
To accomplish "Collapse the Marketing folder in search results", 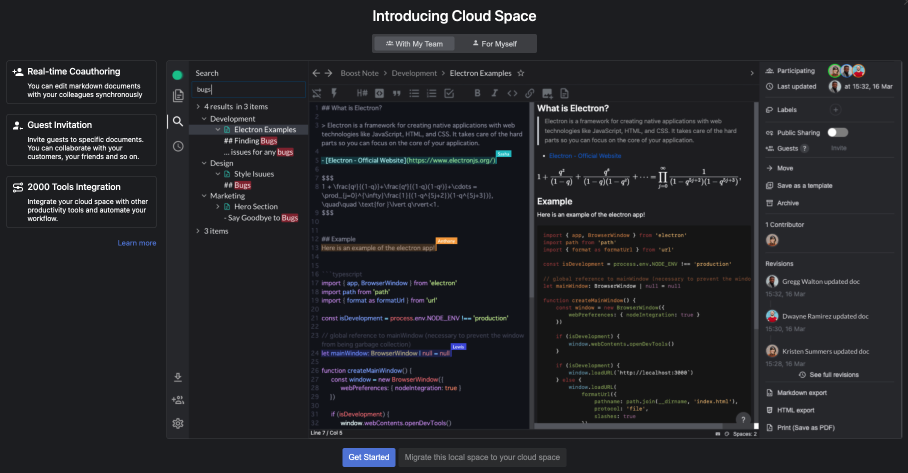I will 204,196.
